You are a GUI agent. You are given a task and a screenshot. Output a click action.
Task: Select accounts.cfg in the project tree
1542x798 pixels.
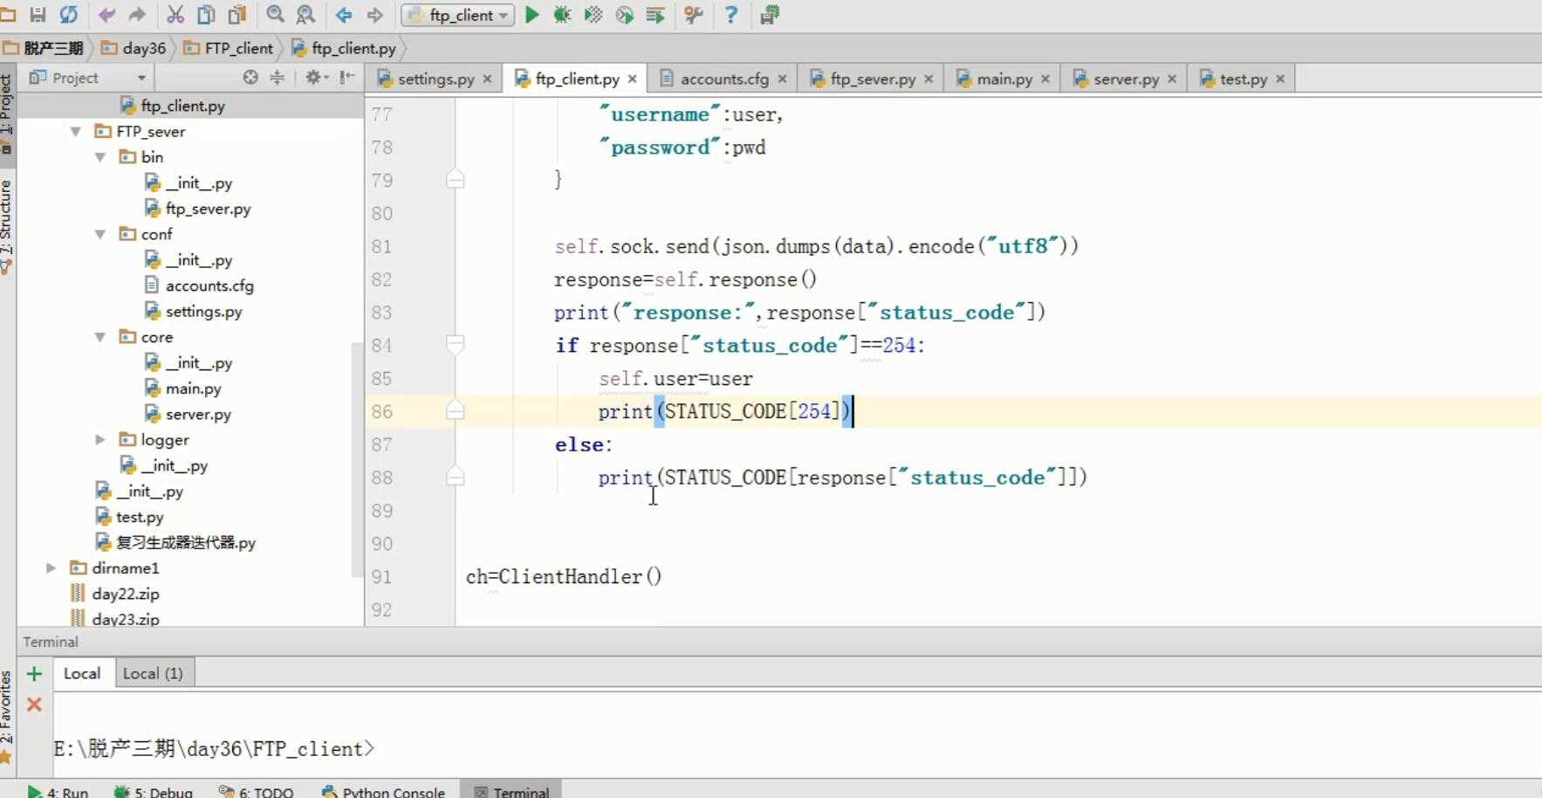tap(209, 285)
